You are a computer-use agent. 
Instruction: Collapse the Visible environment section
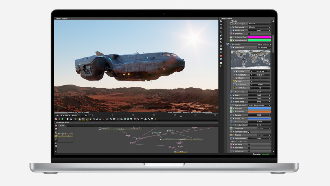click(x=231, y=142)
